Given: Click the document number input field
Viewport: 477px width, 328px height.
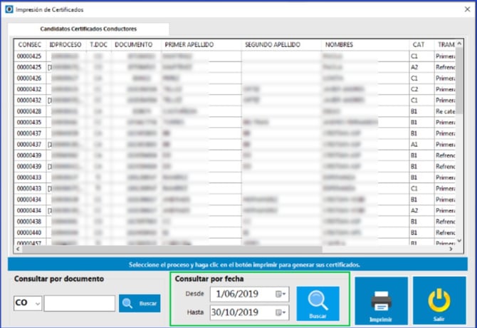Looking at the screenshot, I should 79,303.
